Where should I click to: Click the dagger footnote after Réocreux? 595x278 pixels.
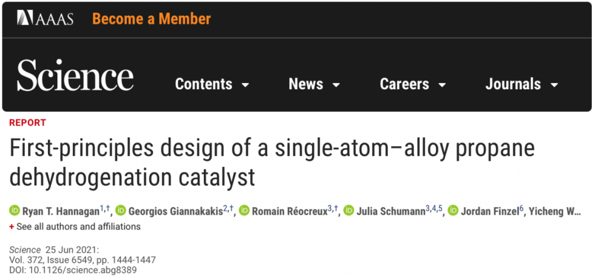pyautogui.click(x=336, y=208)
